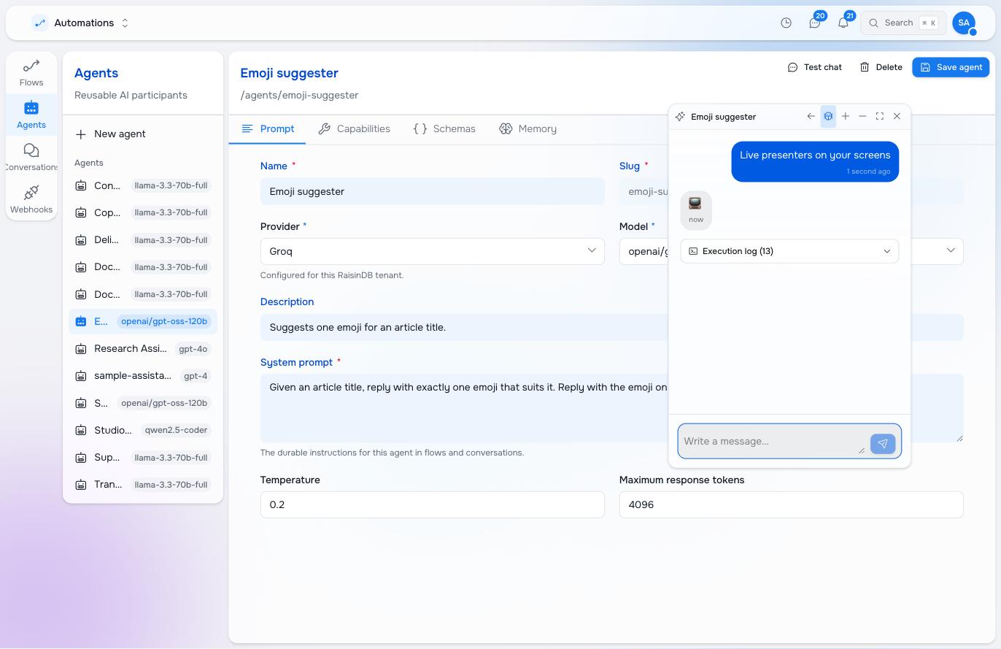Create a New agent
Viewport: 1001px width, 649px height.
click(143, 134)
